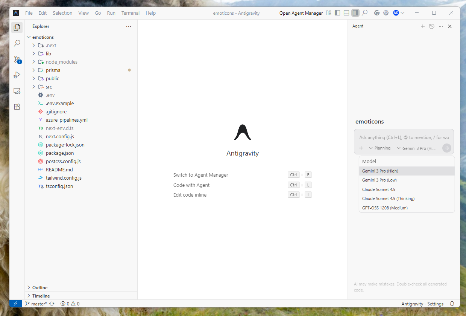
Task: Open notifications bell in status bar
Action: coord(452,304)
